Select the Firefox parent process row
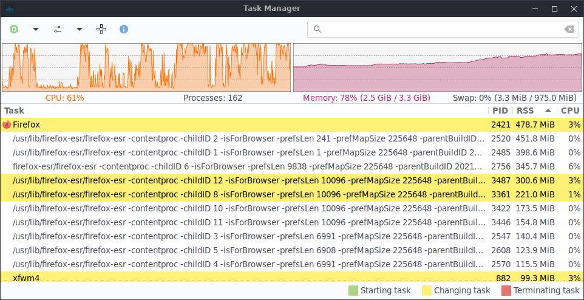The height and width of the screenshot is (300, 584). pyautogui.click(x=292, y=125)
